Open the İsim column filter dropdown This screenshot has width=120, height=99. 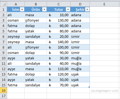coord(22,9)
